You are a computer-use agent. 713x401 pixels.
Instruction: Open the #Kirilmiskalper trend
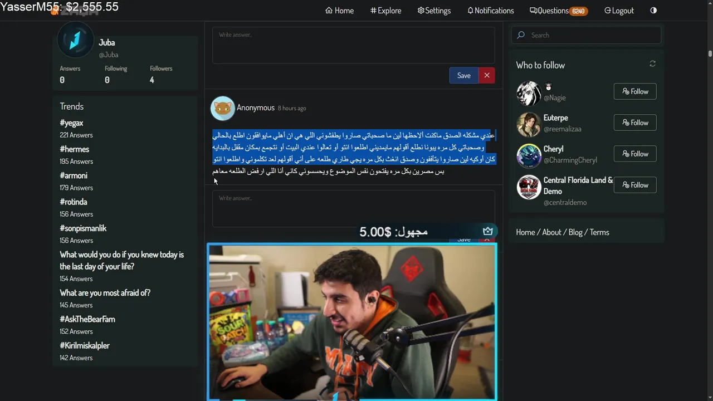[85, 345]
